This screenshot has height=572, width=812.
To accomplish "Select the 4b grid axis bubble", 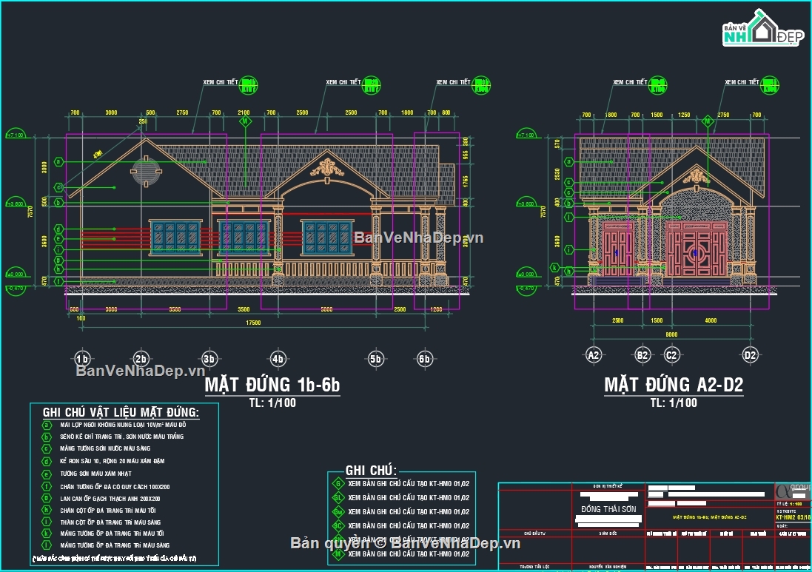I will point(278,360).
